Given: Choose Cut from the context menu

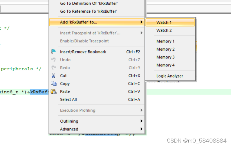Looking at the screenshot, I should tap(97, 75).
